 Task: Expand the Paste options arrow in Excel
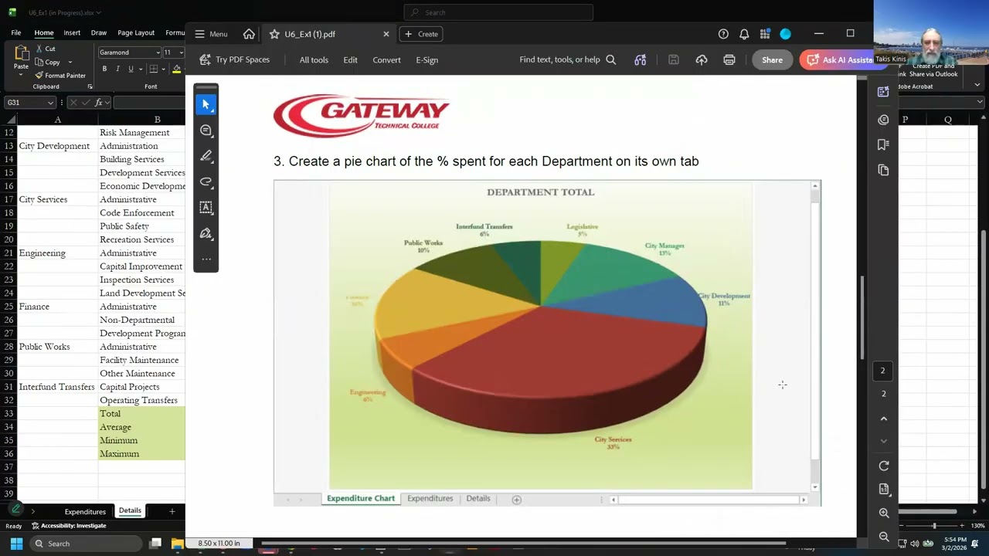pos(21,75)
